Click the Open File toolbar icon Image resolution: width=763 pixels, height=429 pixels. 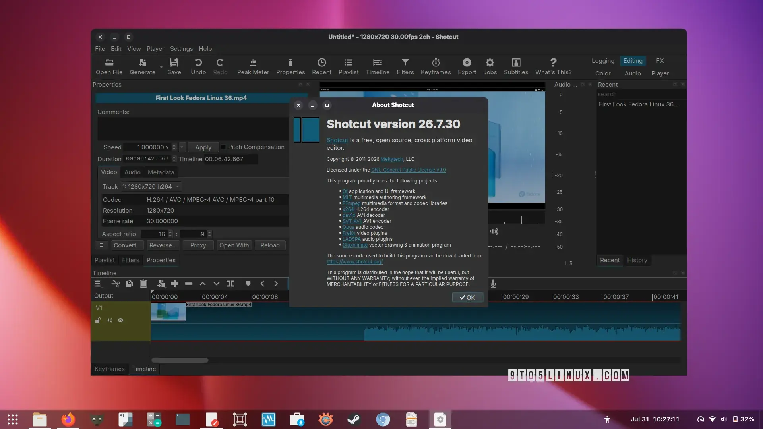pos(109,67)
